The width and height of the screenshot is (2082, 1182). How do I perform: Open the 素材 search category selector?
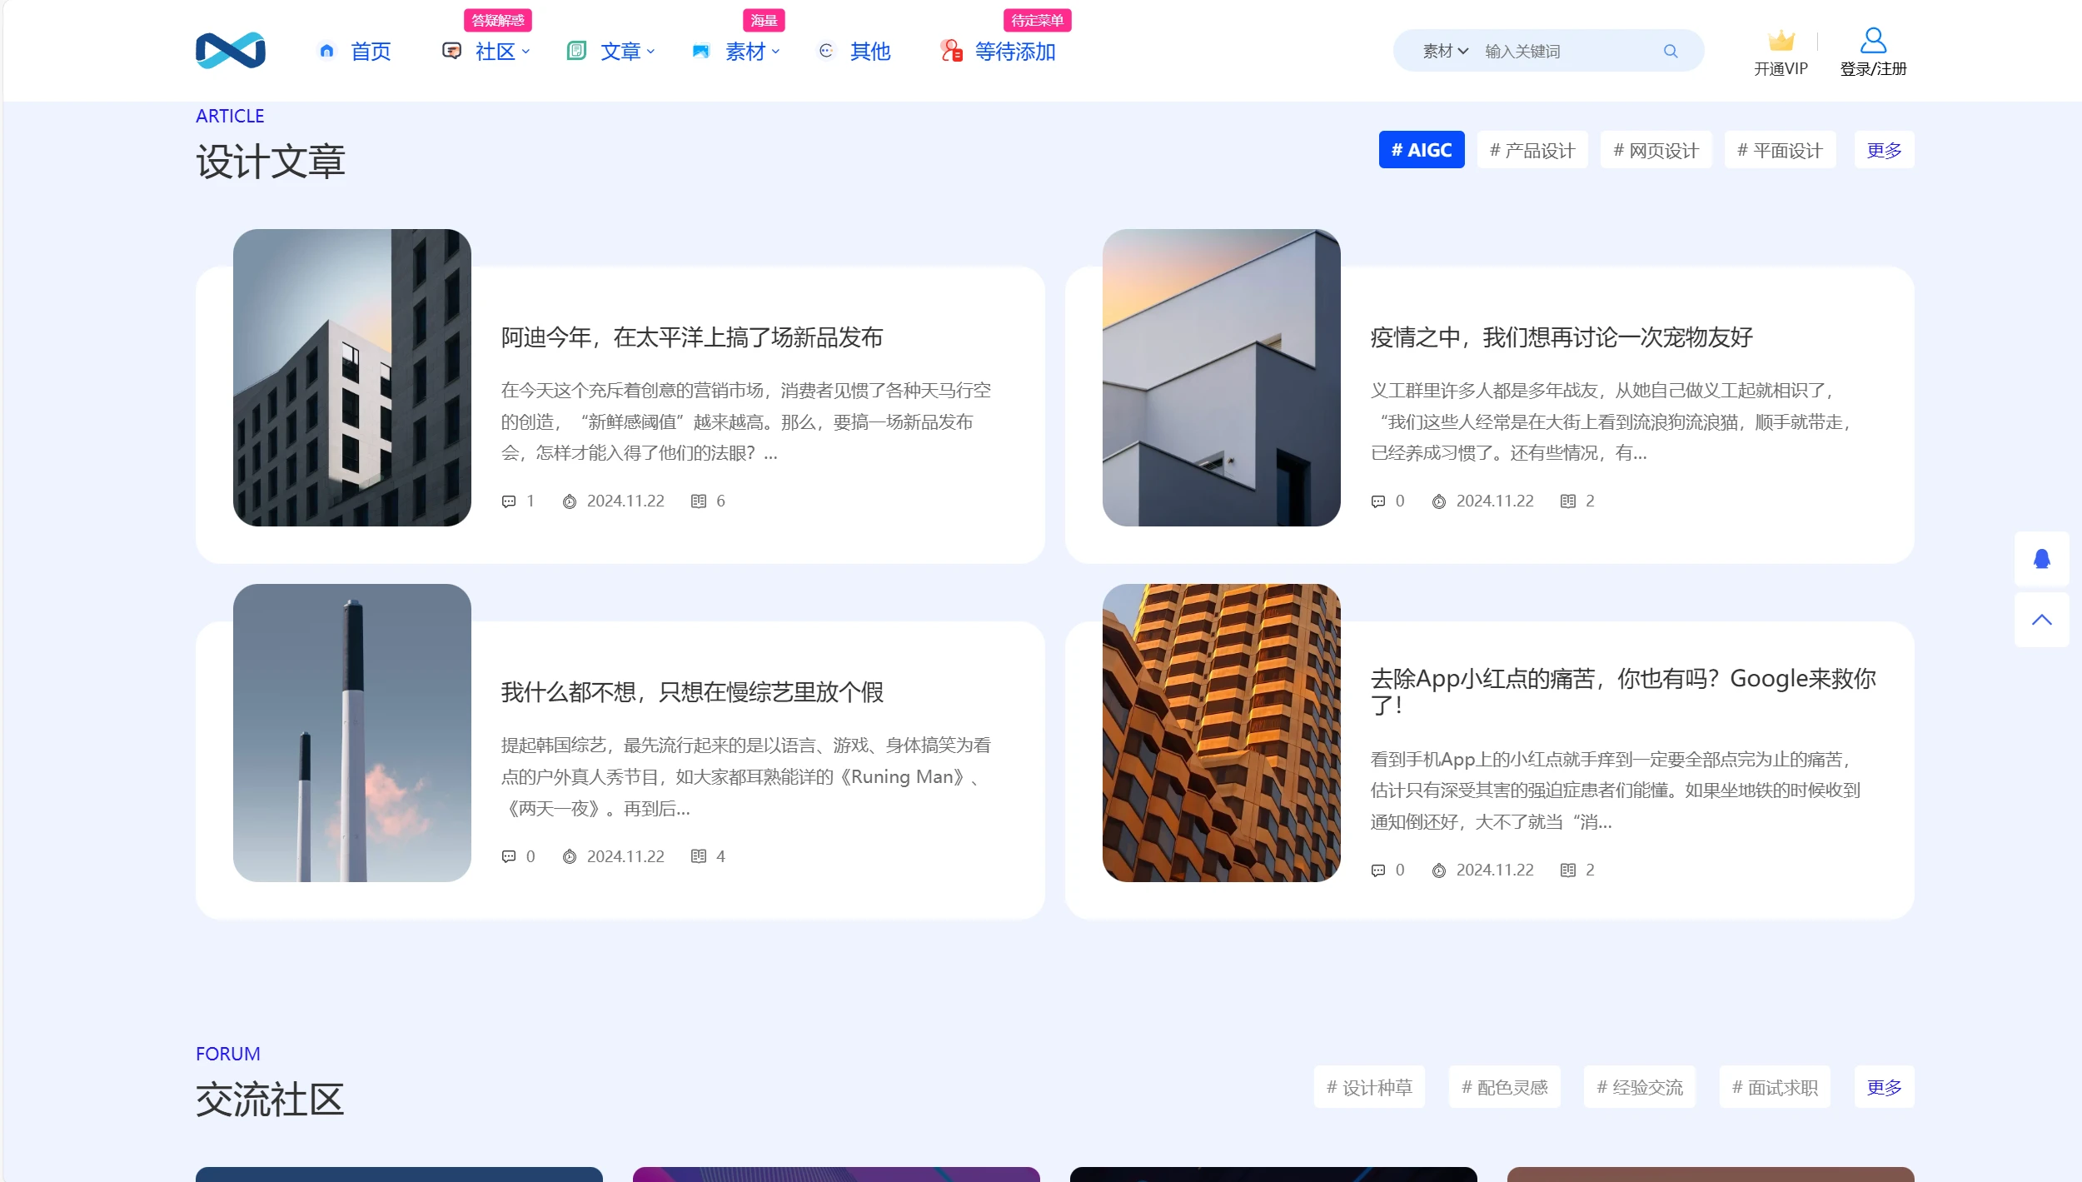[x=1445, y=51]
